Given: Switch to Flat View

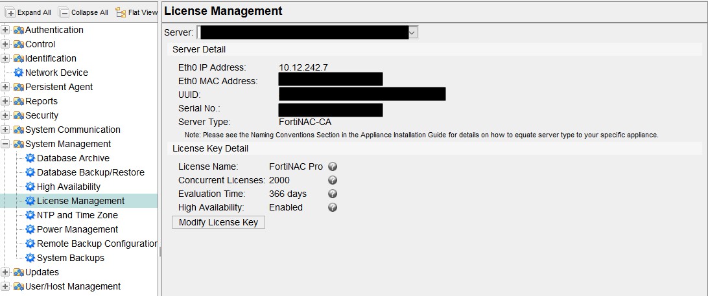Looking at the screenshot, I should (136, 12).
